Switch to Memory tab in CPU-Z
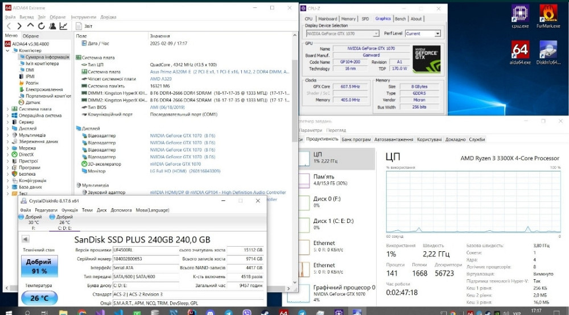This screenshot has width=569, height=315. [348, 19]
